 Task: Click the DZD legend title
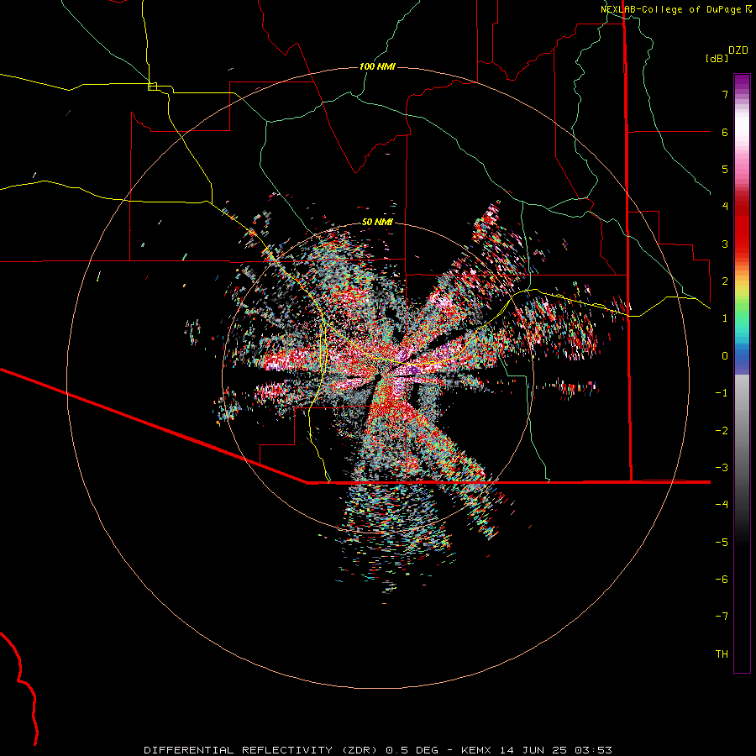[x=738, y=50]
